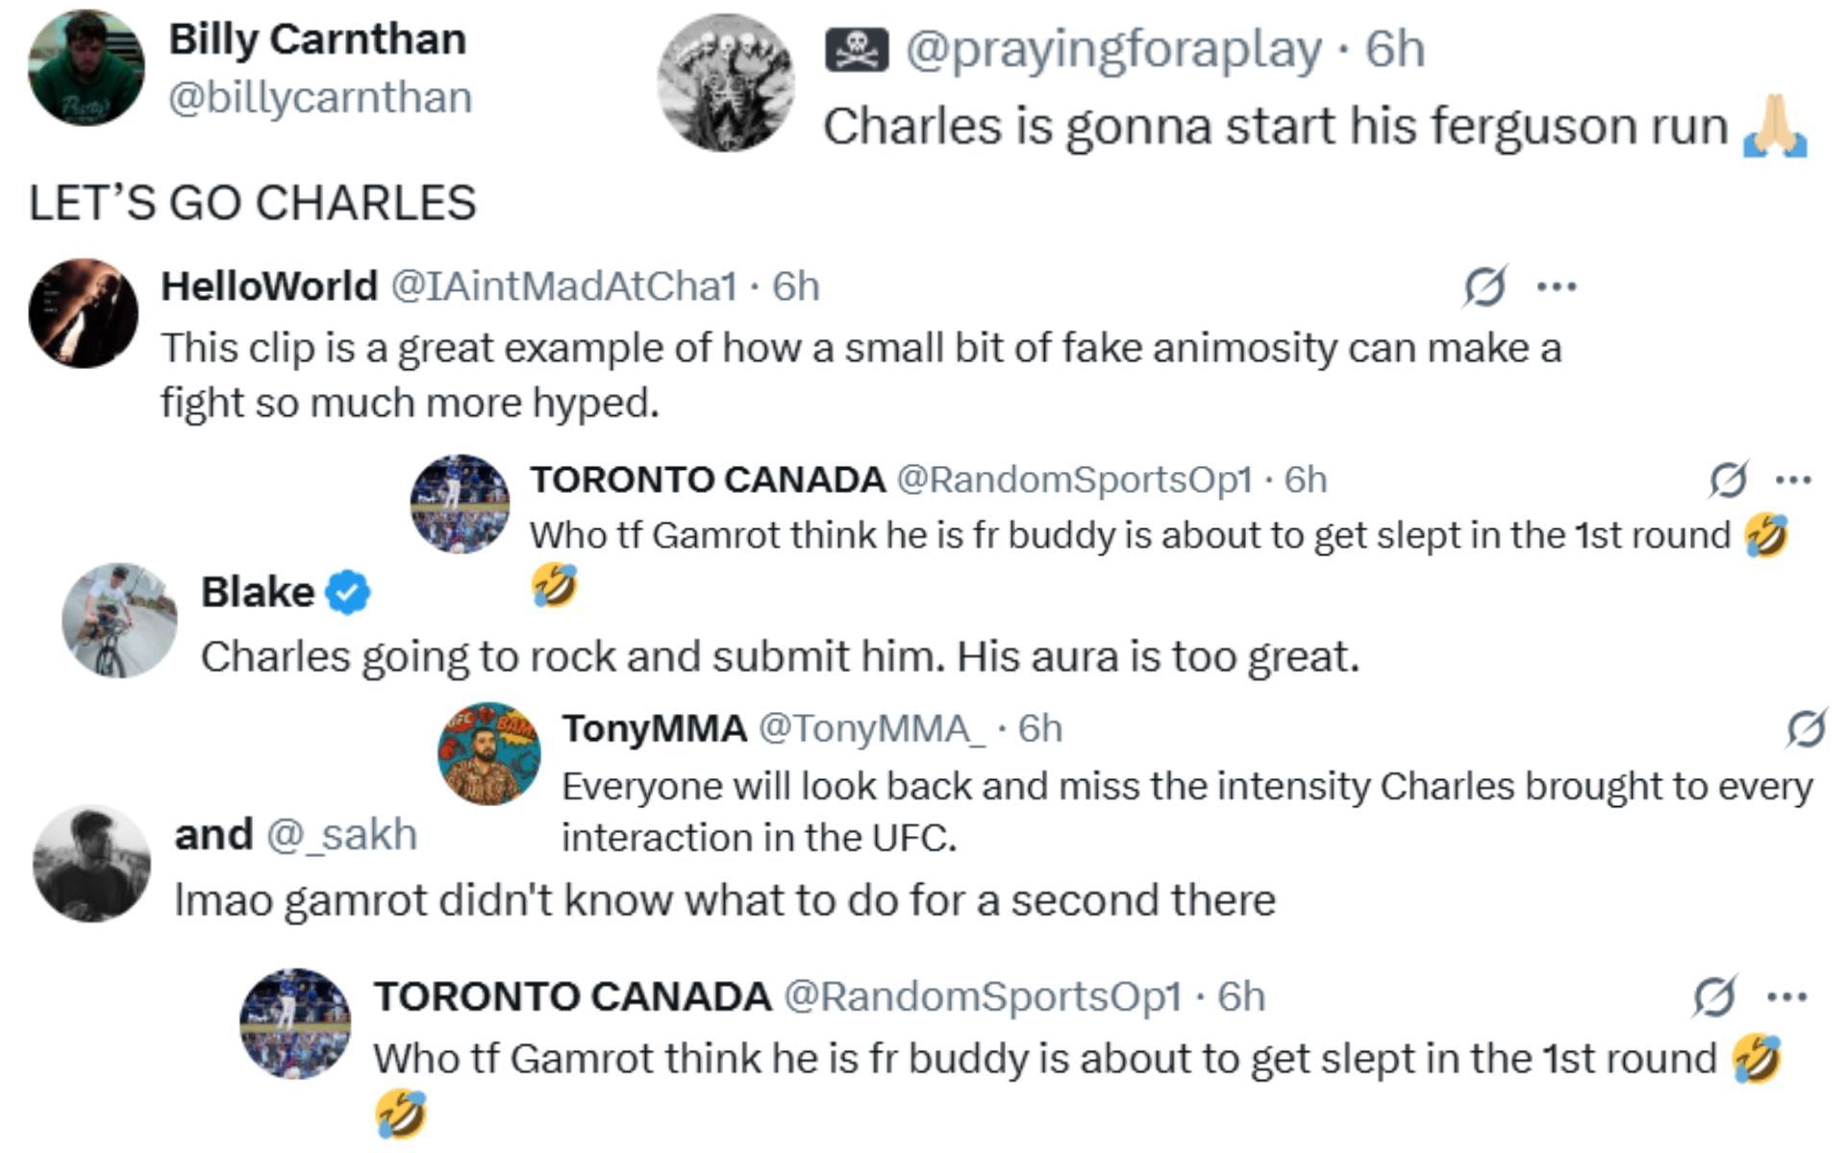Screen dimensions: 1846x1153
Task: Click the @IAintMadAtCha1 handle
Action: pos(563,286)
